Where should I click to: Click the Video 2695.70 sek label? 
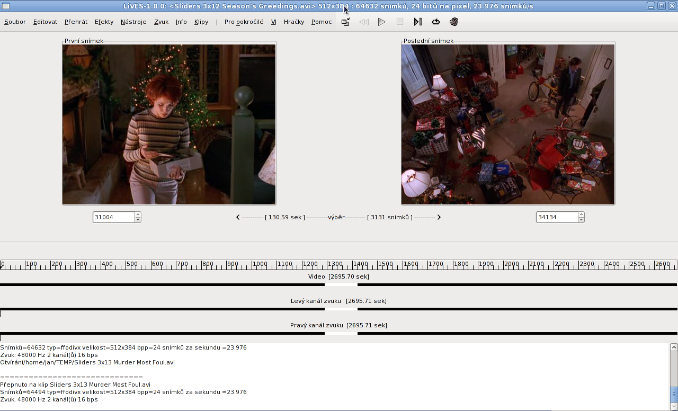point(338,276)
